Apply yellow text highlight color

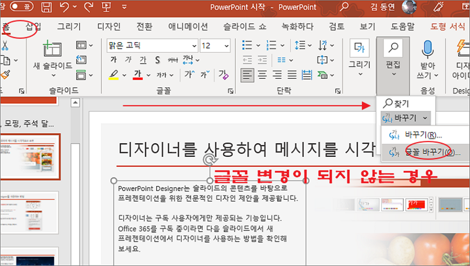113,74
